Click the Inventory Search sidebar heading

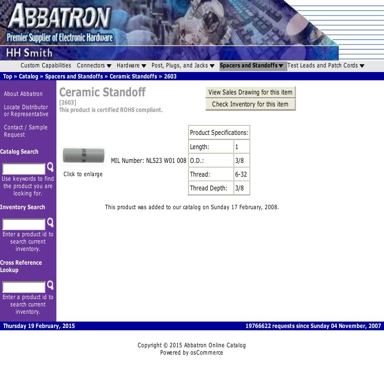pos(22,207)
